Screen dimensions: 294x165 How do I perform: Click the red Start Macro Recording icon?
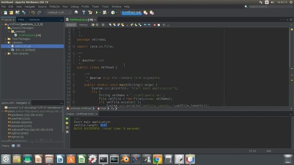pyautogui.click(x=155, y=25)
